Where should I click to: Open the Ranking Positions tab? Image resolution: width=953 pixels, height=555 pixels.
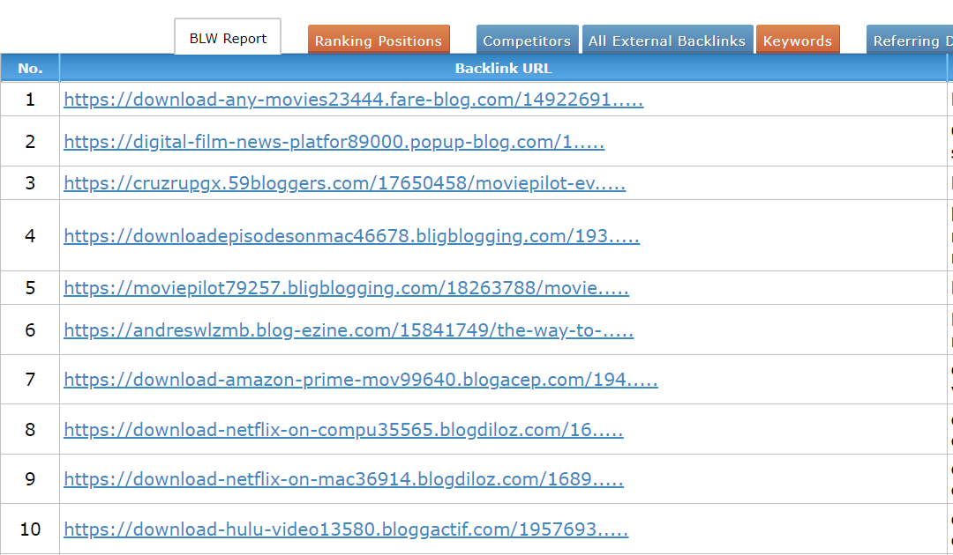click(x=379, y=40)
